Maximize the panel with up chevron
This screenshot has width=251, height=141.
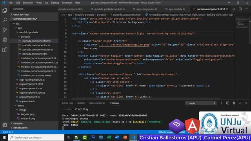tap(240, 103)
